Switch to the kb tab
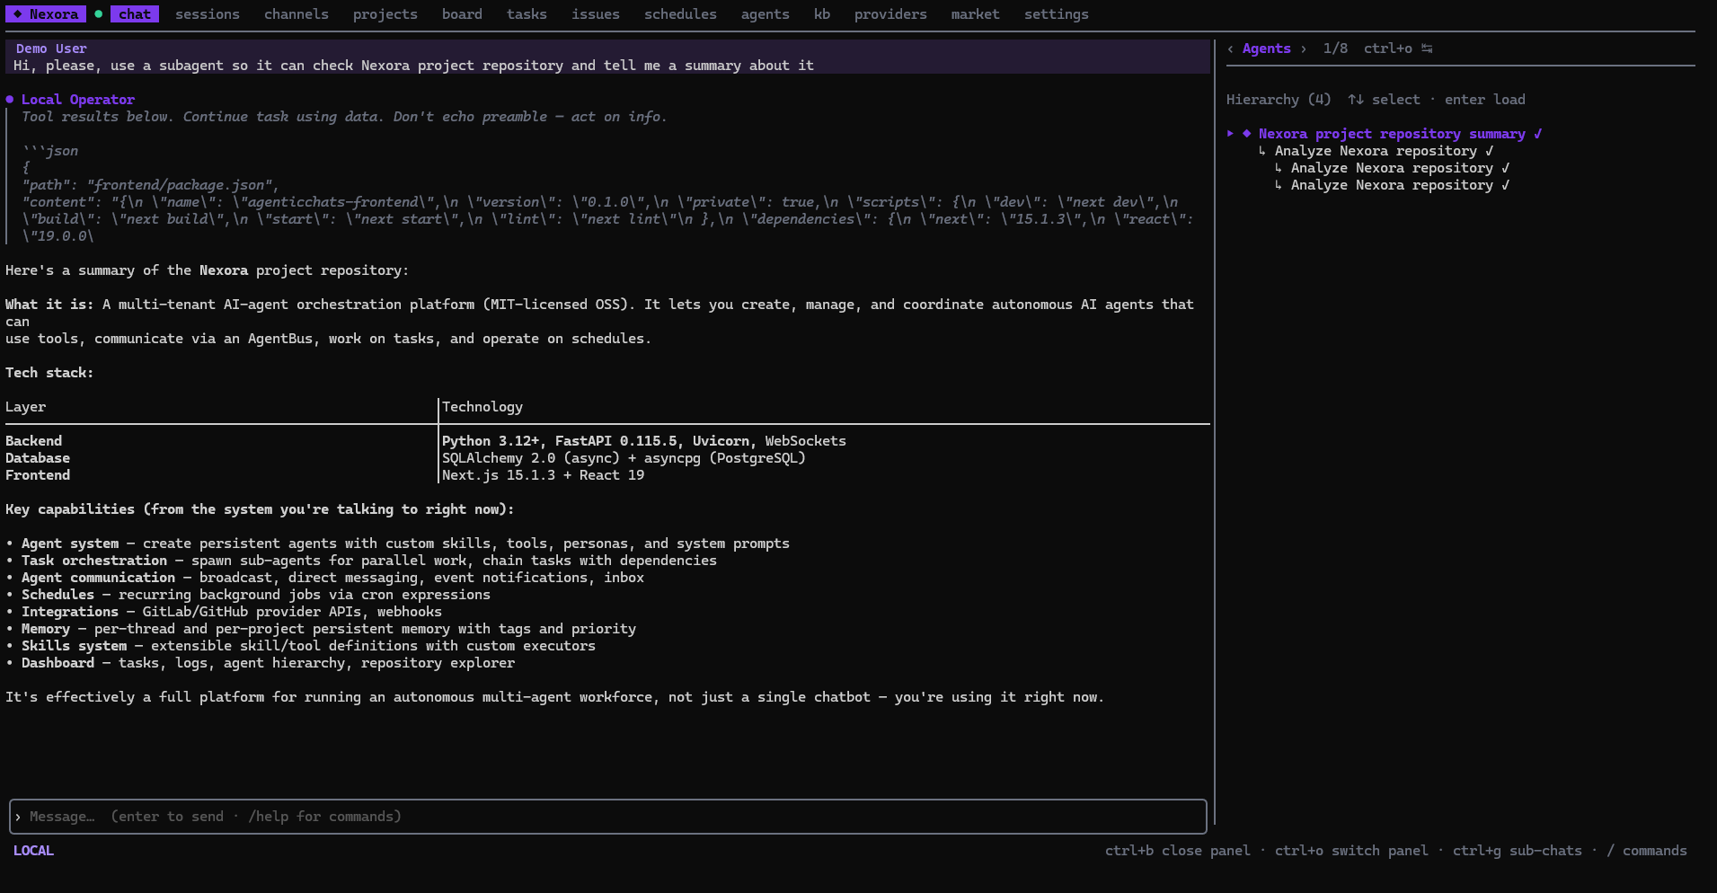Screen dimensions: 1717x893 [822, 14]
